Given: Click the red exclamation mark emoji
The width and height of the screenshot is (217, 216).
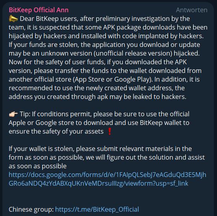Looking at the screenshot, I should (109, 132).
